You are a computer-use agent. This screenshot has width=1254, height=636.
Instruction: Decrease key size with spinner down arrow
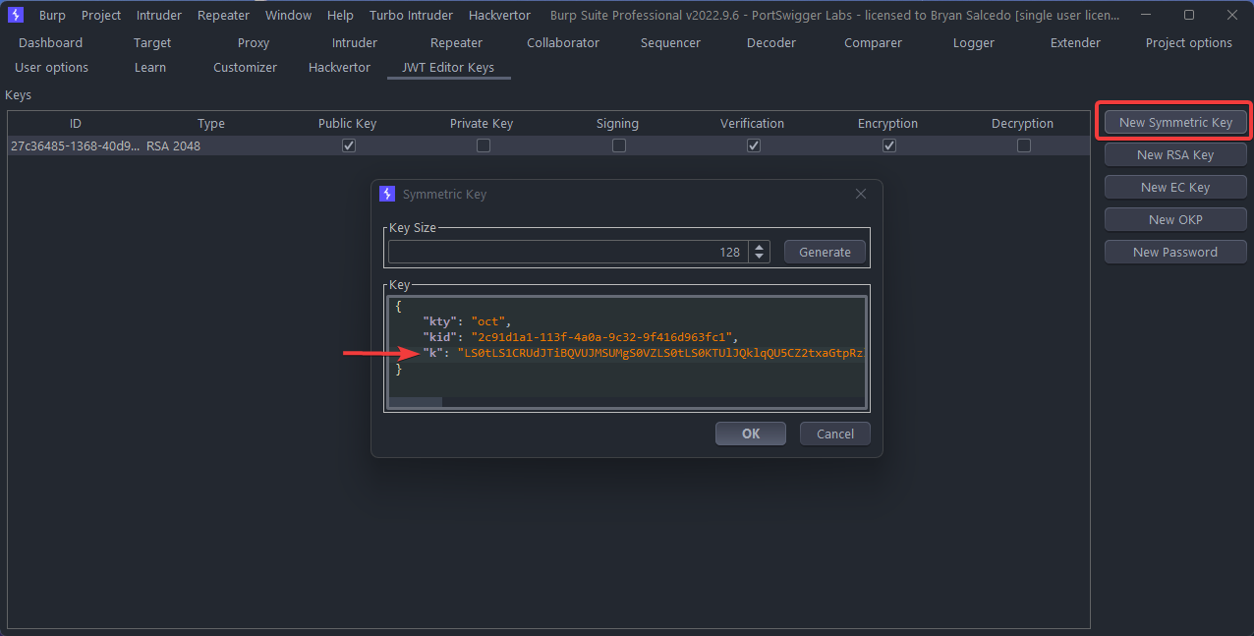point(759,258)
